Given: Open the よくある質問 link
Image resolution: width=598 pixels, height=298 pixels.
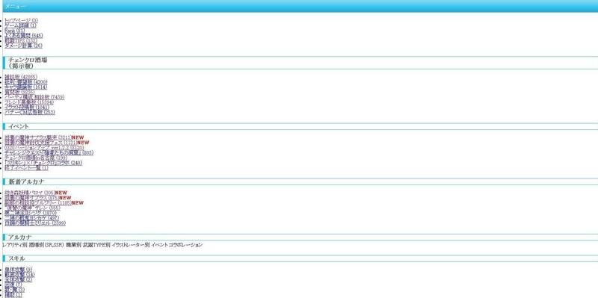Looking at the screenshot, I should point(24,35).
